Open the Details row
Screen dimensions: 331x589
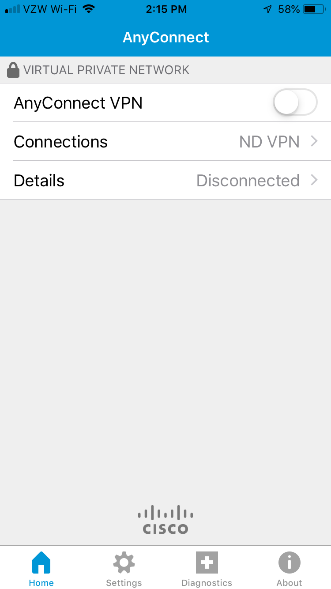(x=165, y=180)
